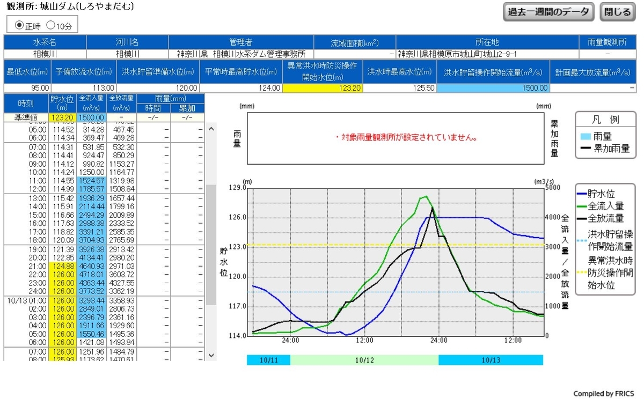The height and width of the screenshot is (412, 644).
Task: Click the 124.00 value cell
Action: tap(240, 88)
